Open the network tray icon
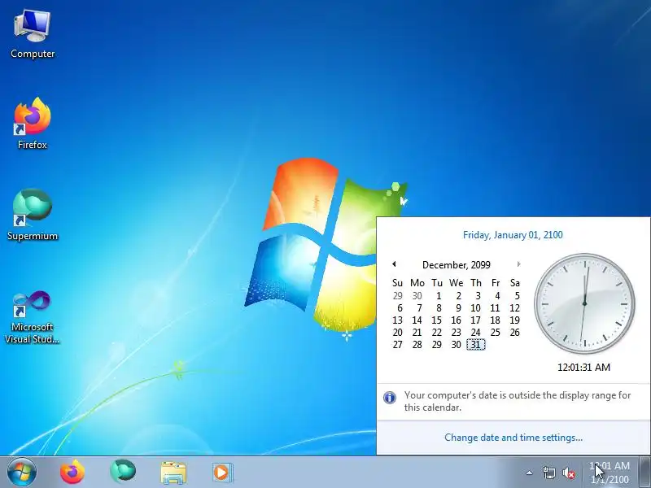This screenshot has height=488, width=651. (549, 473)
